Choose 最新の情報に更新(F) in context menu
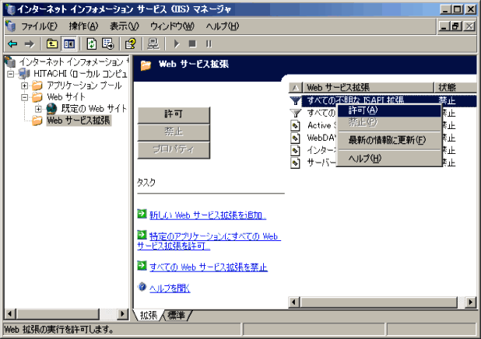Screen dimensions: 481x339 tap(389, 141)
